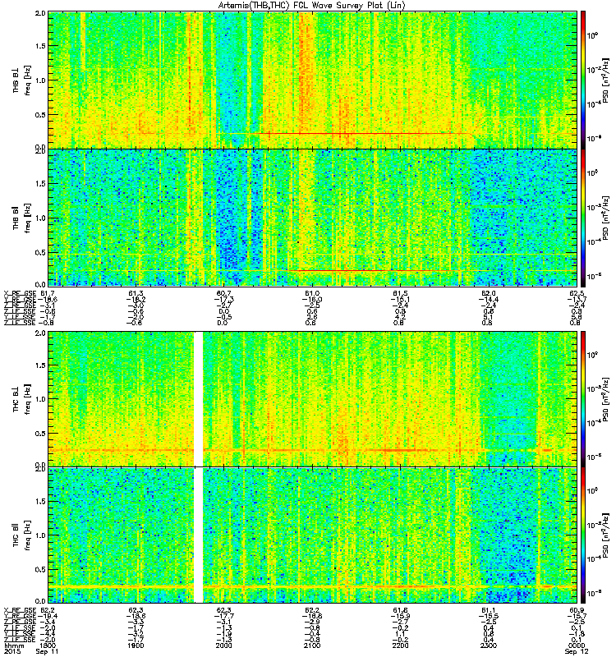Click the 1.5 tick on THC B-parallel axis
Screen dimensions: 616x657
[40, 501]
